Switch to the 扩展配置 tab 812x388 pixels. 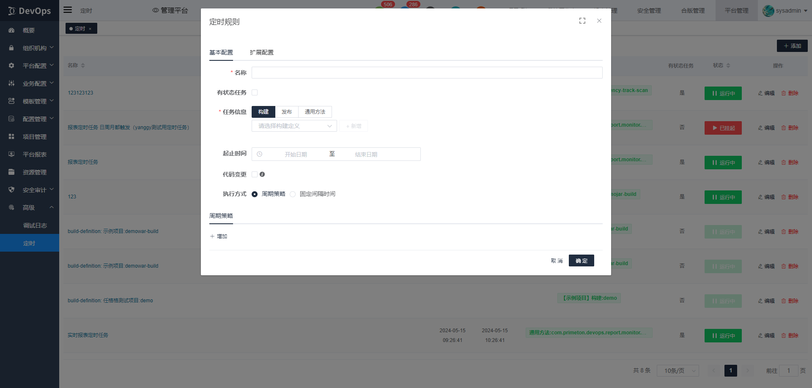click(261, 52)
